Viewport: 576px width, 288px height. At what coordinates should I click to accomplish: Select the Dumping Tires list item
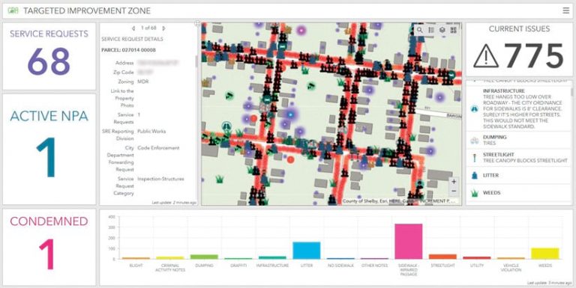tap(518, 140)
